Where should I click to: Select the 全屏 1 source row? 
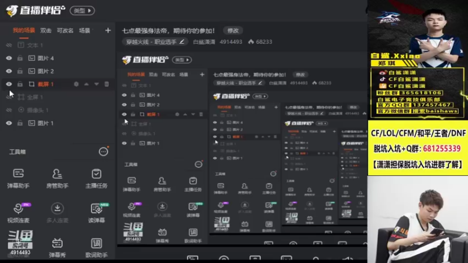58,97
